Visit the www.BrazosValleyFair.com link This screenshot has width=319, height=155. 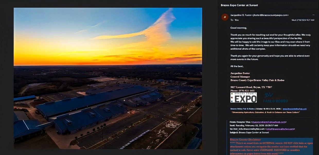tap(295, 109)
